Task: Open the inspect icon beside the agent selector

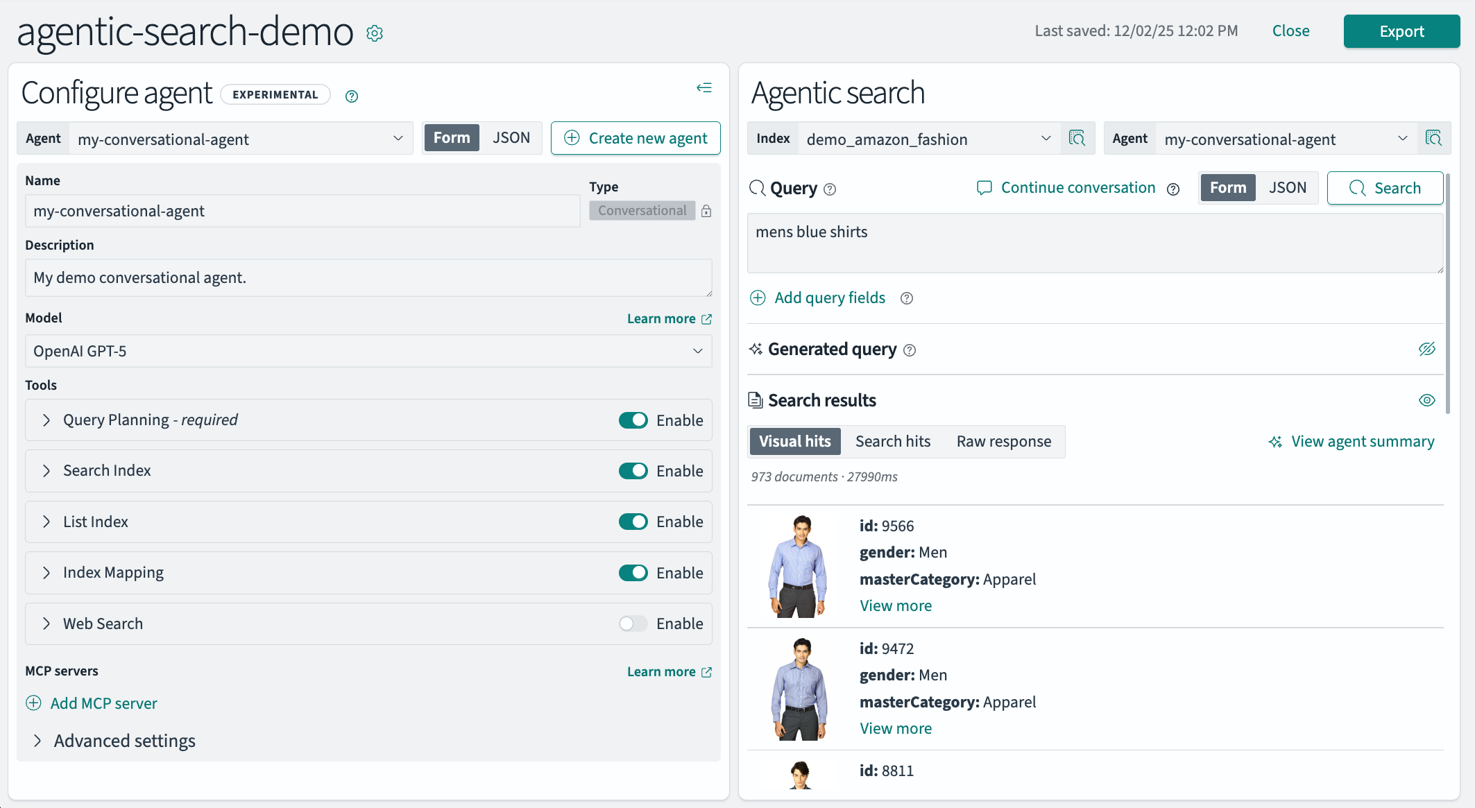Action: click(x=1433, y=138)
